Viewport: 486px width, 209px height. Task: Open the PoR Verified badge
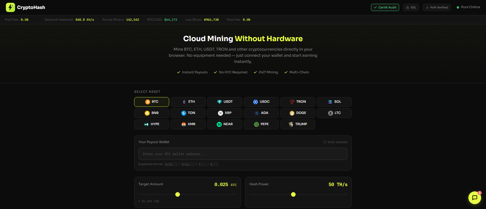(437, 7)
